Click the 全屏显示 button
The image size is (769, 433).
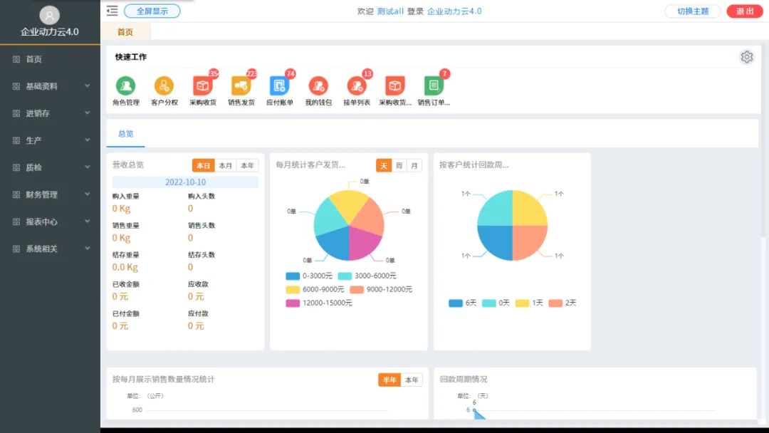(152, 11)
